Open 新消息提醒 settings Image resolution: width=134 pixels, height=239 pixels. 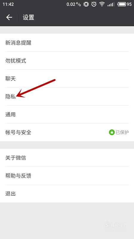(67, 43)
